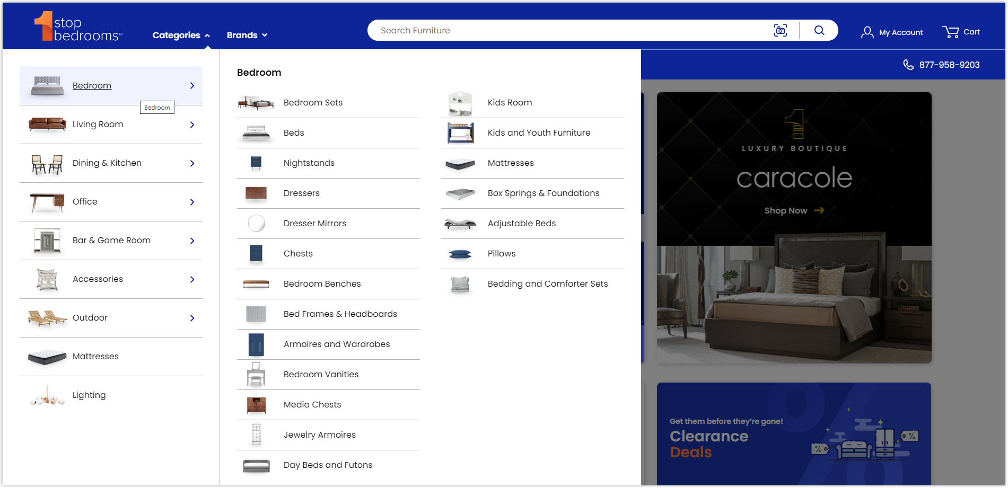
Task: Click the magnifier search icon
Action: pos(819,30)
